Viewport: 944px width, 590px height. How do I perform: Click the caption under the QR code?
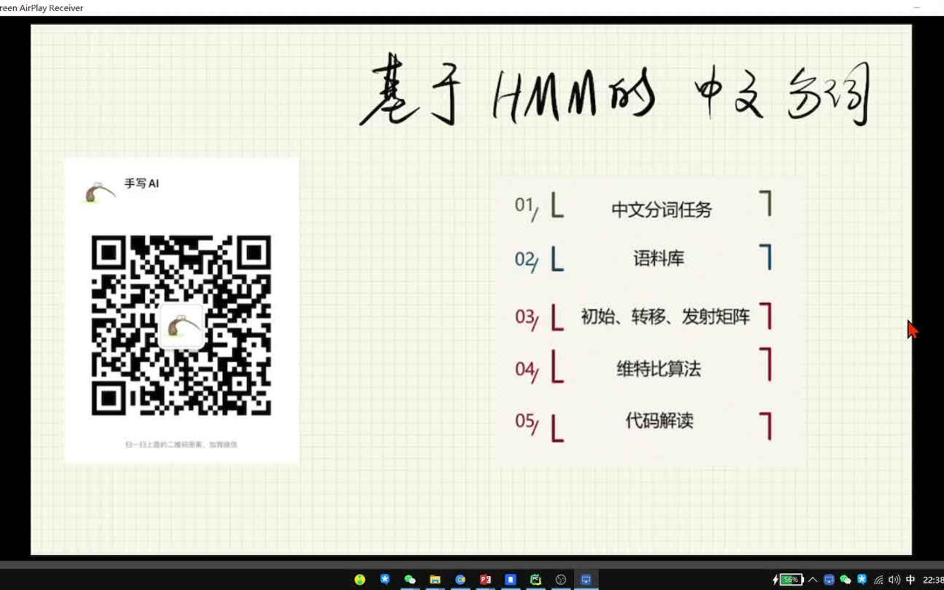coord(181,444)
